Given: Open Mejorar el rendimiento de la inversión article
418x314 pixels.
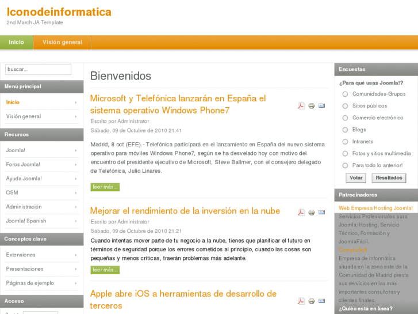Looking at the screenshot, I should tap(185, 211).
